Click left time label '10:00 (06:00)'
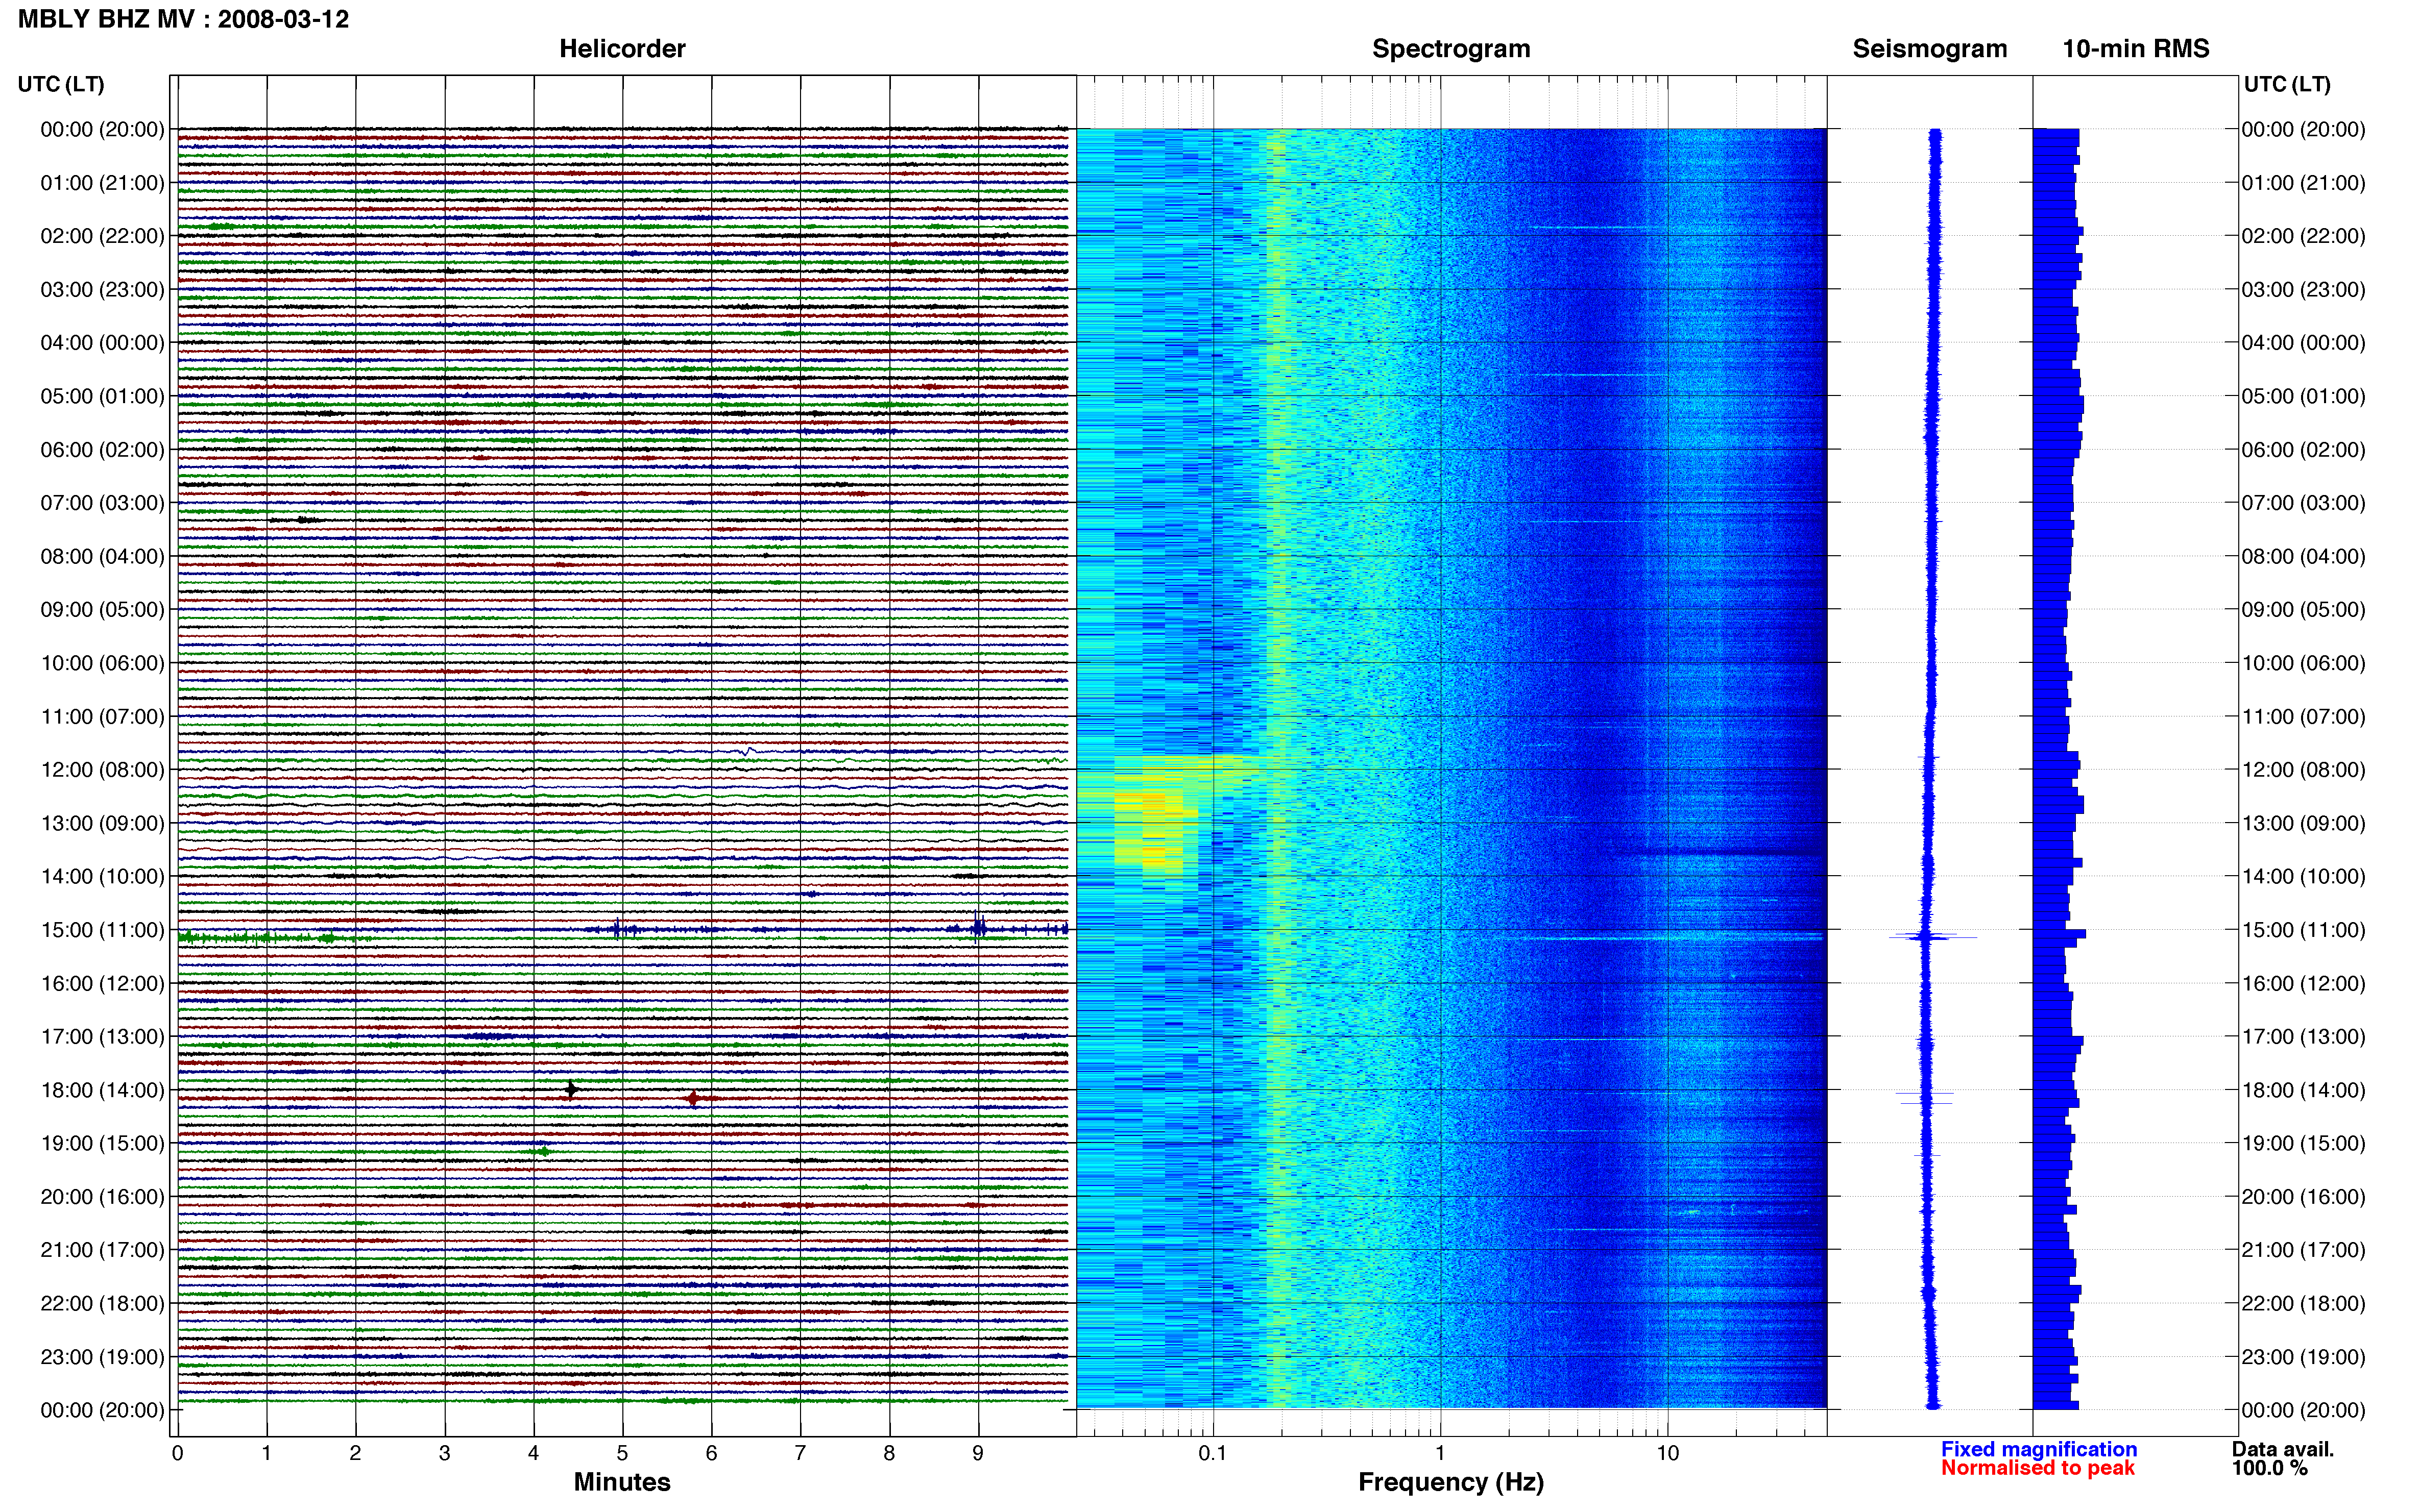The image size is (2420, 1512). [x=102, y=663]
